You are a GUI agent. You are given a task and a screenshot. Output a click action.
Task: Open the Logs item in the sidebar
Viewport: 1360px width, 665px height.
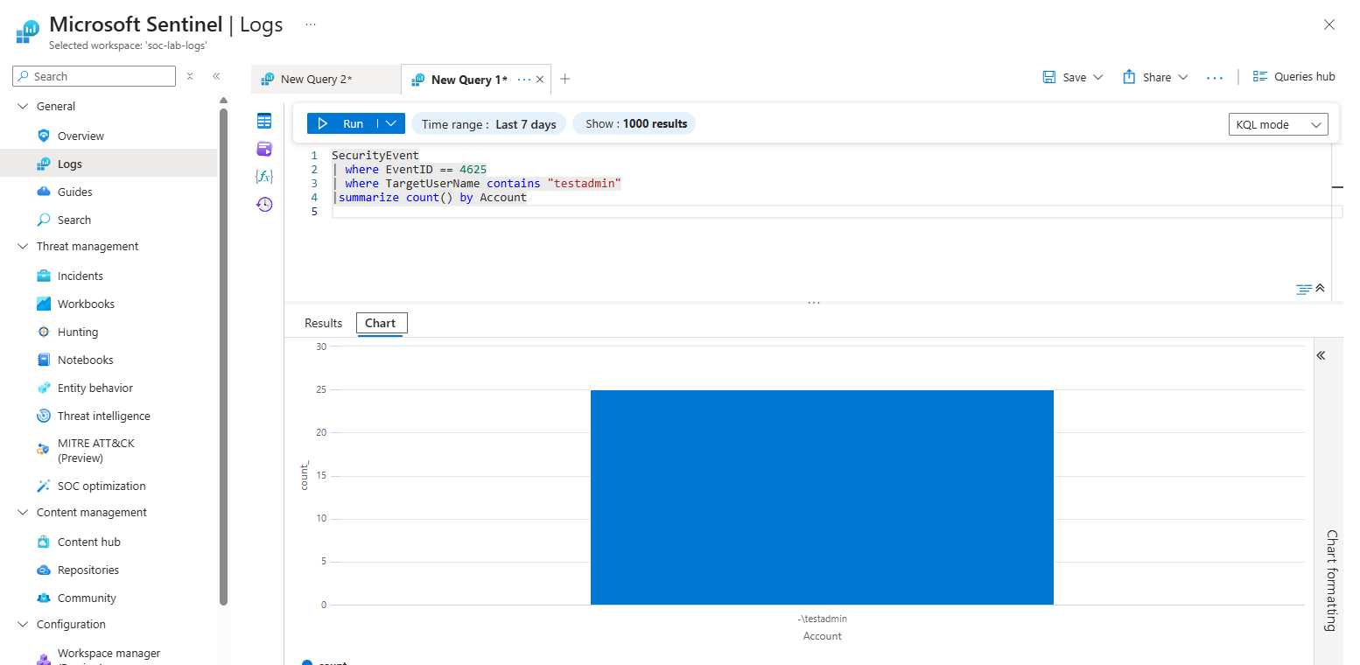click(x=109, y=164)
